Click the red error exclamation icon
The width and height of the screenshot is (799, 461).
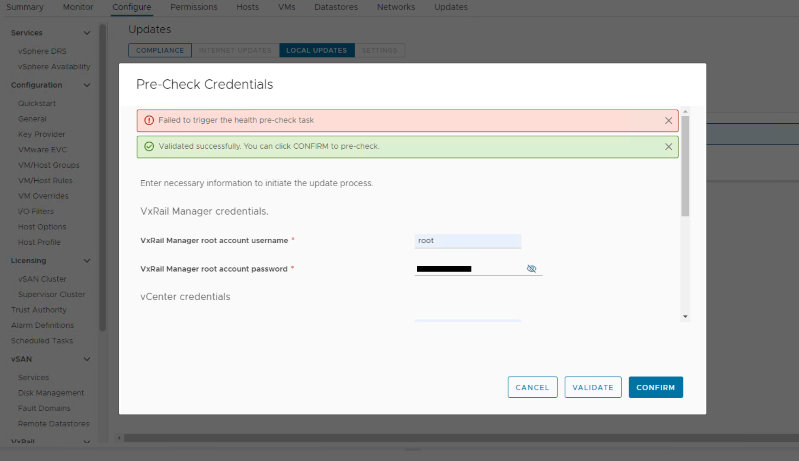(149, 120)
